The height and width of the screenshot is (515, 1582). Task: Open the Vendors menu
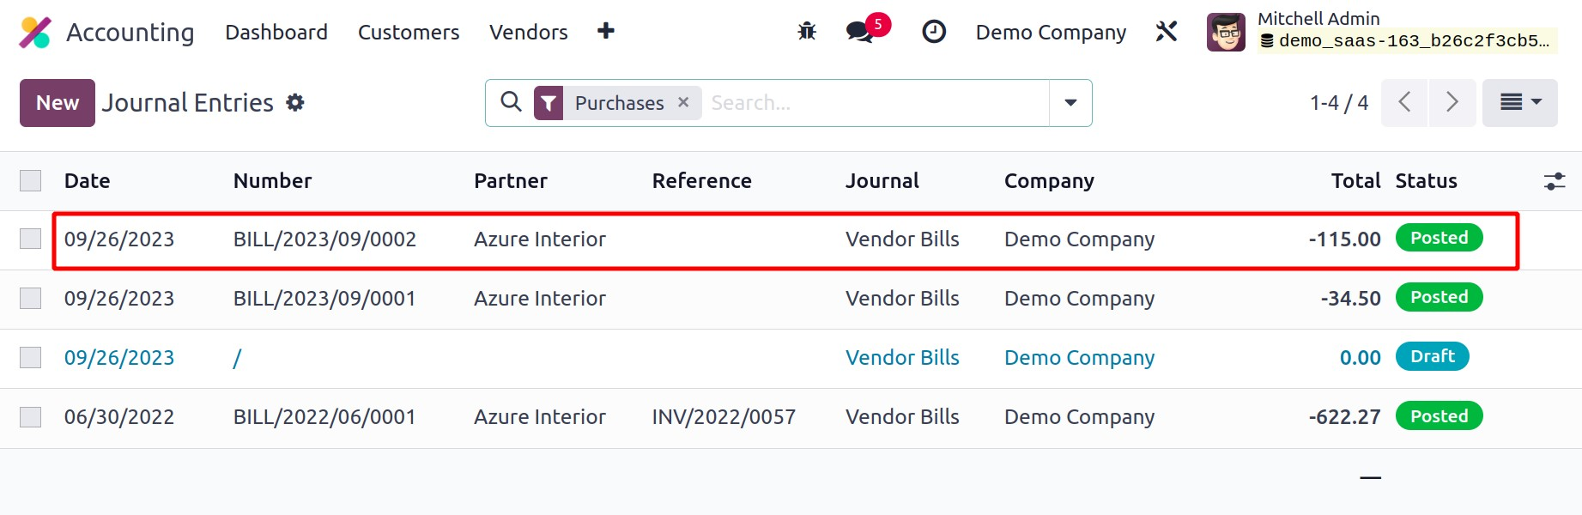click(528, 33)
